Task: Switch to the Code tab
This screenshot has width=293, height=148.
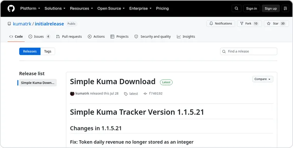Action: click(16, 37)
